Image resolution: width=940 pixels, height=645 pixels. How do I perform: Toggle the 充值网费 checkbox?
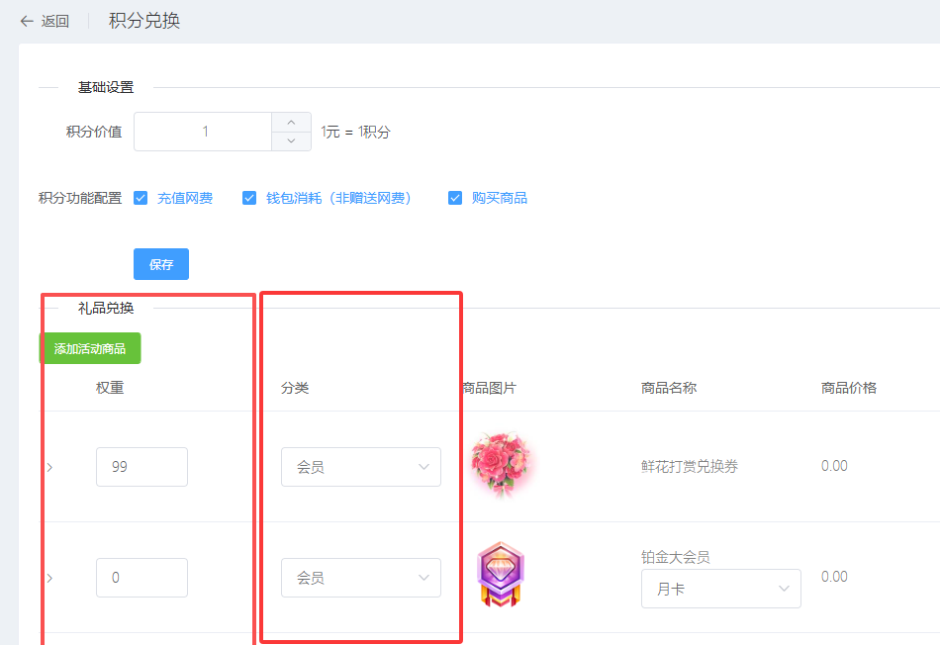[x=141, y=198]
